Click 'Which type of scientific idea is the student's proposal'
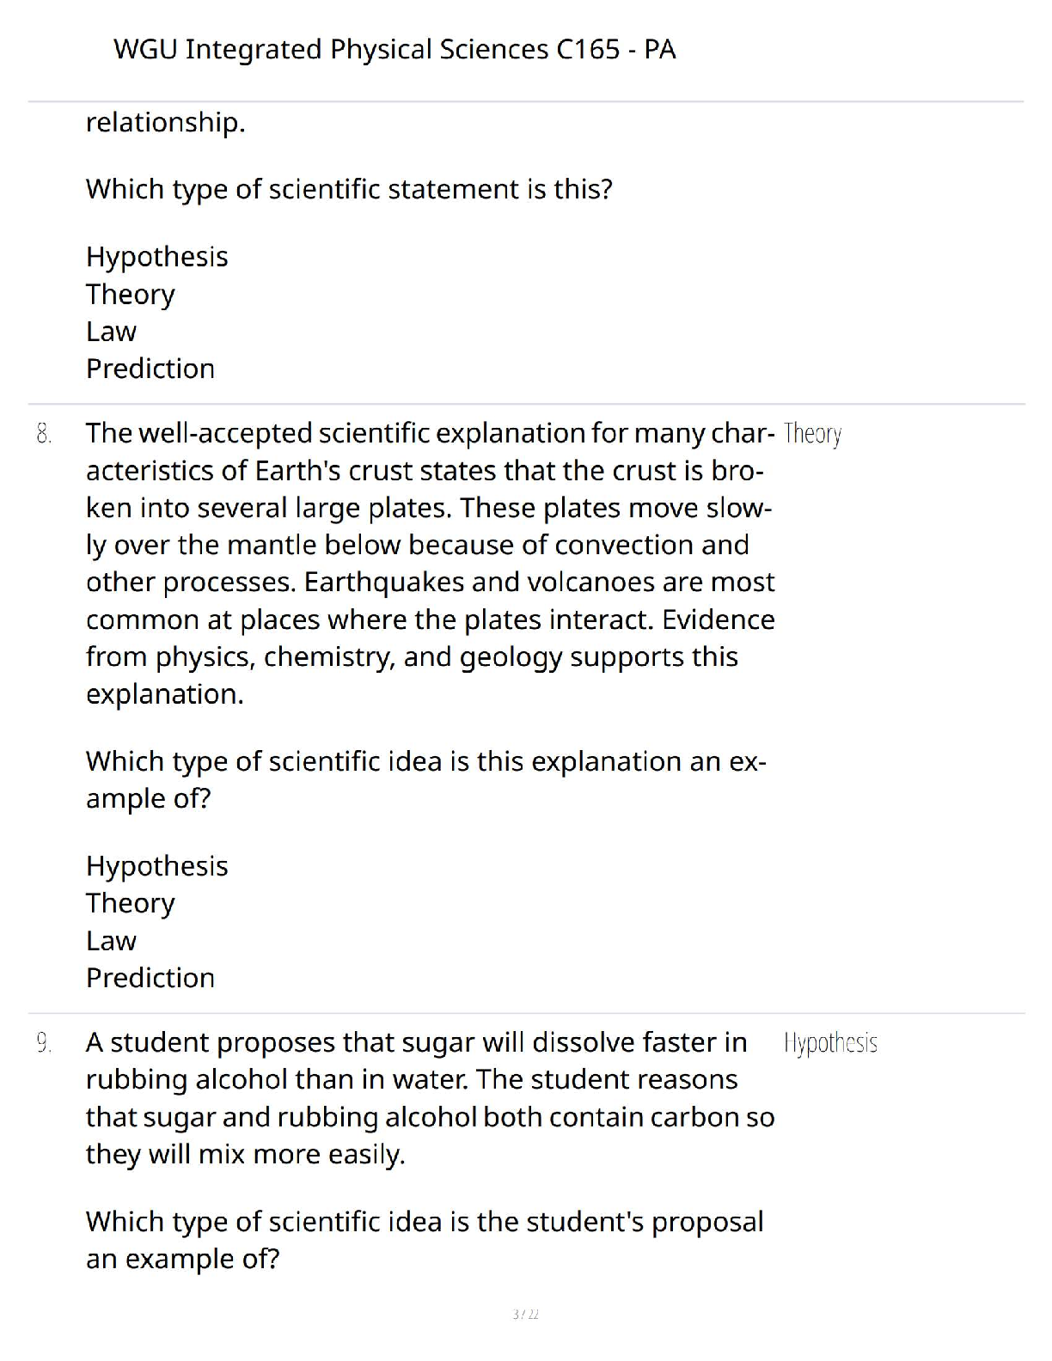 coord(425,1222)
